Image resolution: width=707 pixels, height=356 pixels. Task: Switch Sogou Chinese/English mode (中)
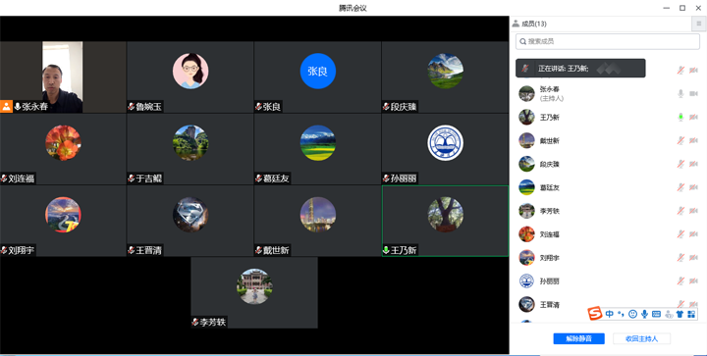(x=609, y=314)
